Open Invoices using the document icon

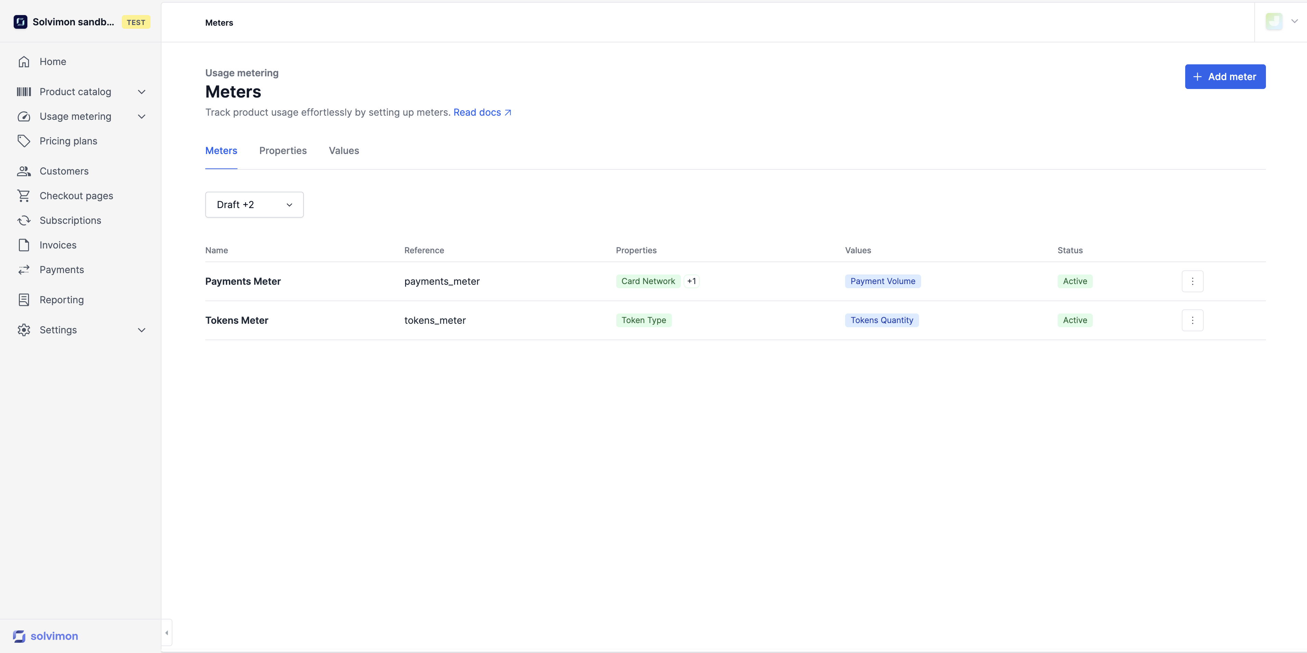[24, 245]
